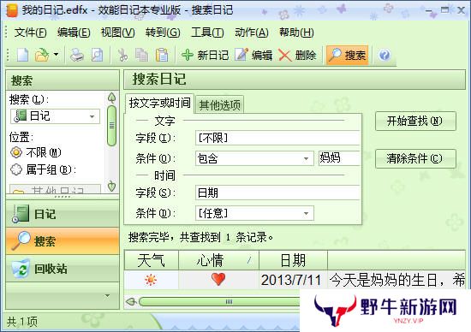Click the text 字段 [不限] field

pyautogui.click(x=277, y=138)
